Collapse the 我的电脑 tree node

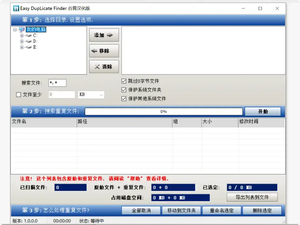point(15,30)
